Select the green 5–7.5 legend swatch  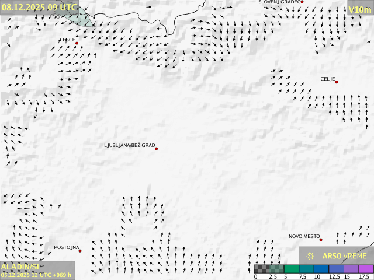(x=291, y=269)
